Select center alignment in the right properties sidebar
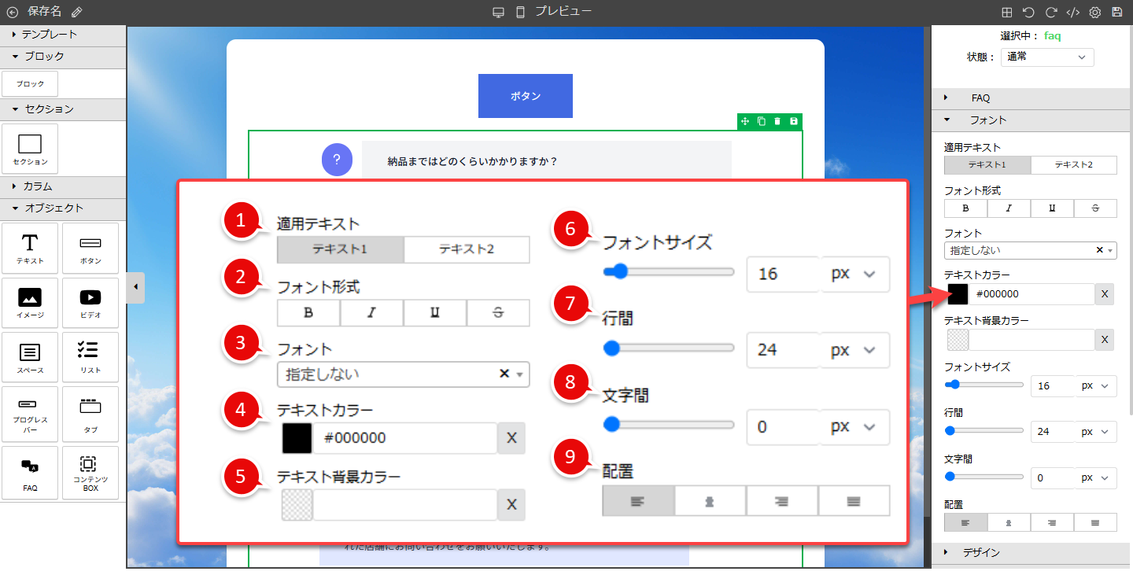Screen dimensions: 1133x575 [x=1009, y=522]
